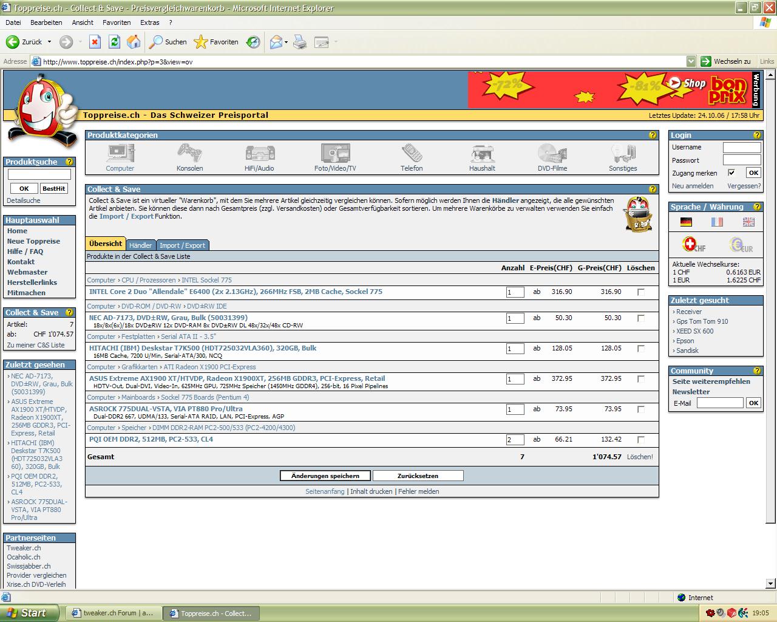This screenshot has height=622, width=777.
Task: Click the Home toolbar icon in browser
Action: tap(134, 42)
